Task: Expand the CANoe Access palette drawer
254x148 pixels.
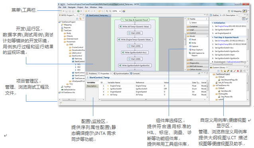Action: [198, 69]
